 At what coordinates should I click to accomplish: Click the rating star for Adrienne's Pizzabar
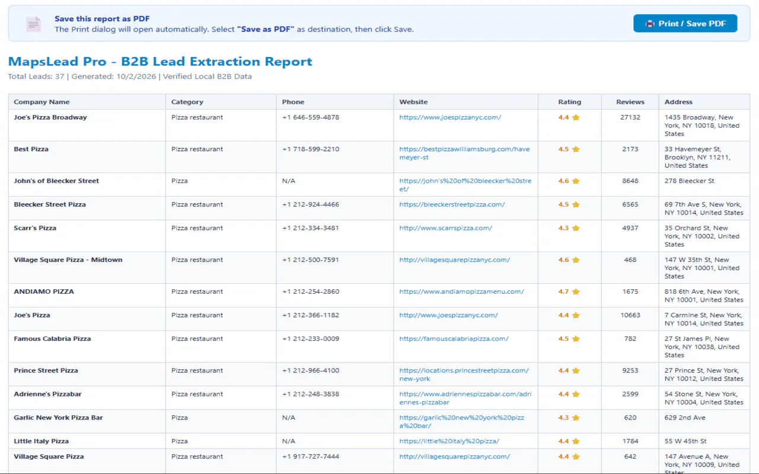[x=576, y=395]
